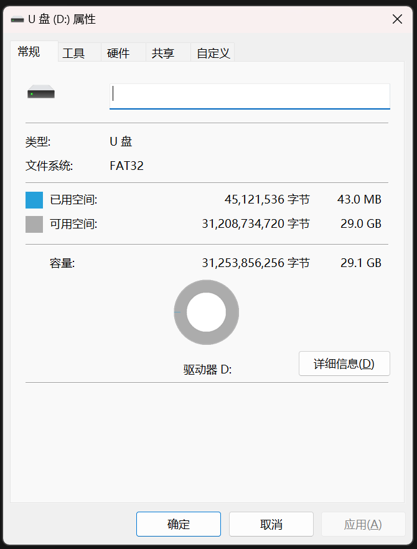This screenshot has width=417, height=549.
Task: Click the volume label input field
Action: coord(250,96)
